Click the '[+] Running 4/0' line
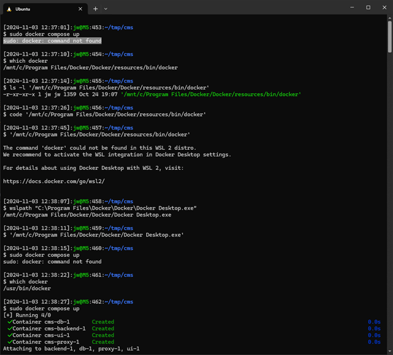The height and width of the screenshot is (355, 393). click(28, 315)
